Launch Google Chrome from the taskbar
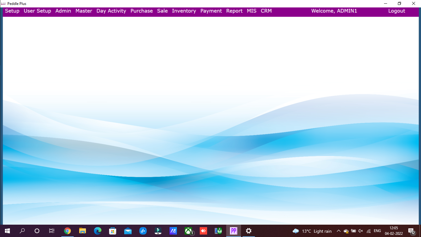The width and height of the screenshot is (421, 237). click(67, 231)
